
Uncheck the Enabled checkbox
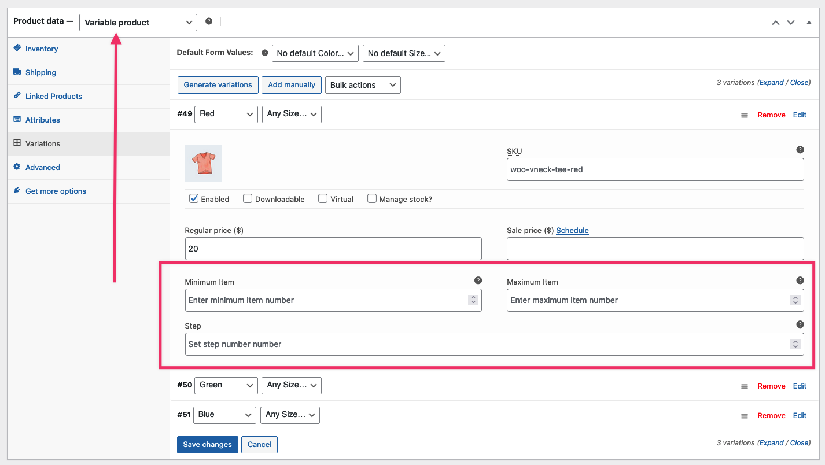point(194,198)
